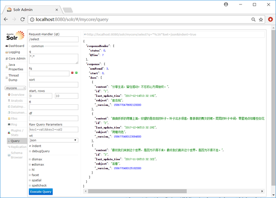The image size is (276, 198).
Task: Add fq row with green plus icon
Action: pos(76,73)
